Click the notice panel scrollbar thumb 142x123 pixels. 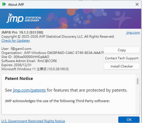click(x=138, y=81)
